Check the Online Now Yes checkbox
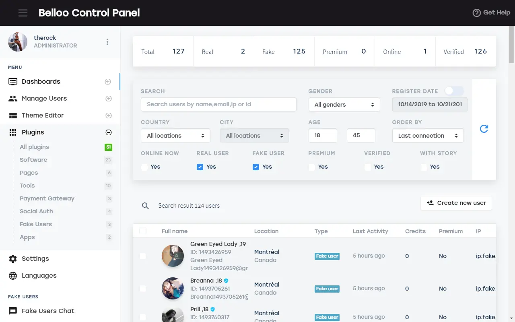 [144, 167]
